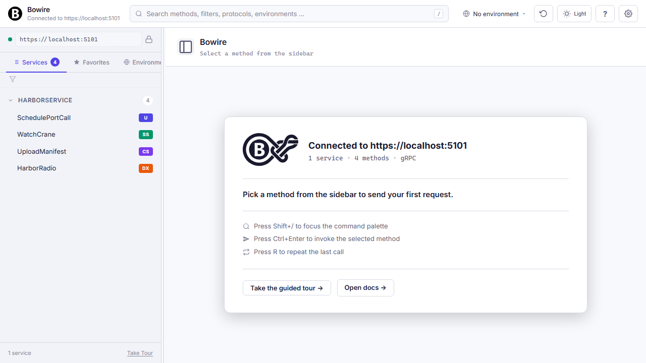Click the Bowire wrench logo in welcome card
The image size is (646, 363).
(x=271, y=149)
